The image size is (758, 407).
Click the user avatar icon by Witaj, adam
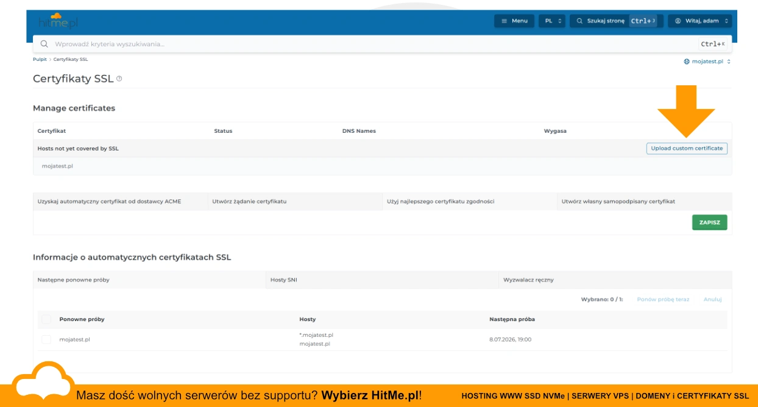pos(678,21)
